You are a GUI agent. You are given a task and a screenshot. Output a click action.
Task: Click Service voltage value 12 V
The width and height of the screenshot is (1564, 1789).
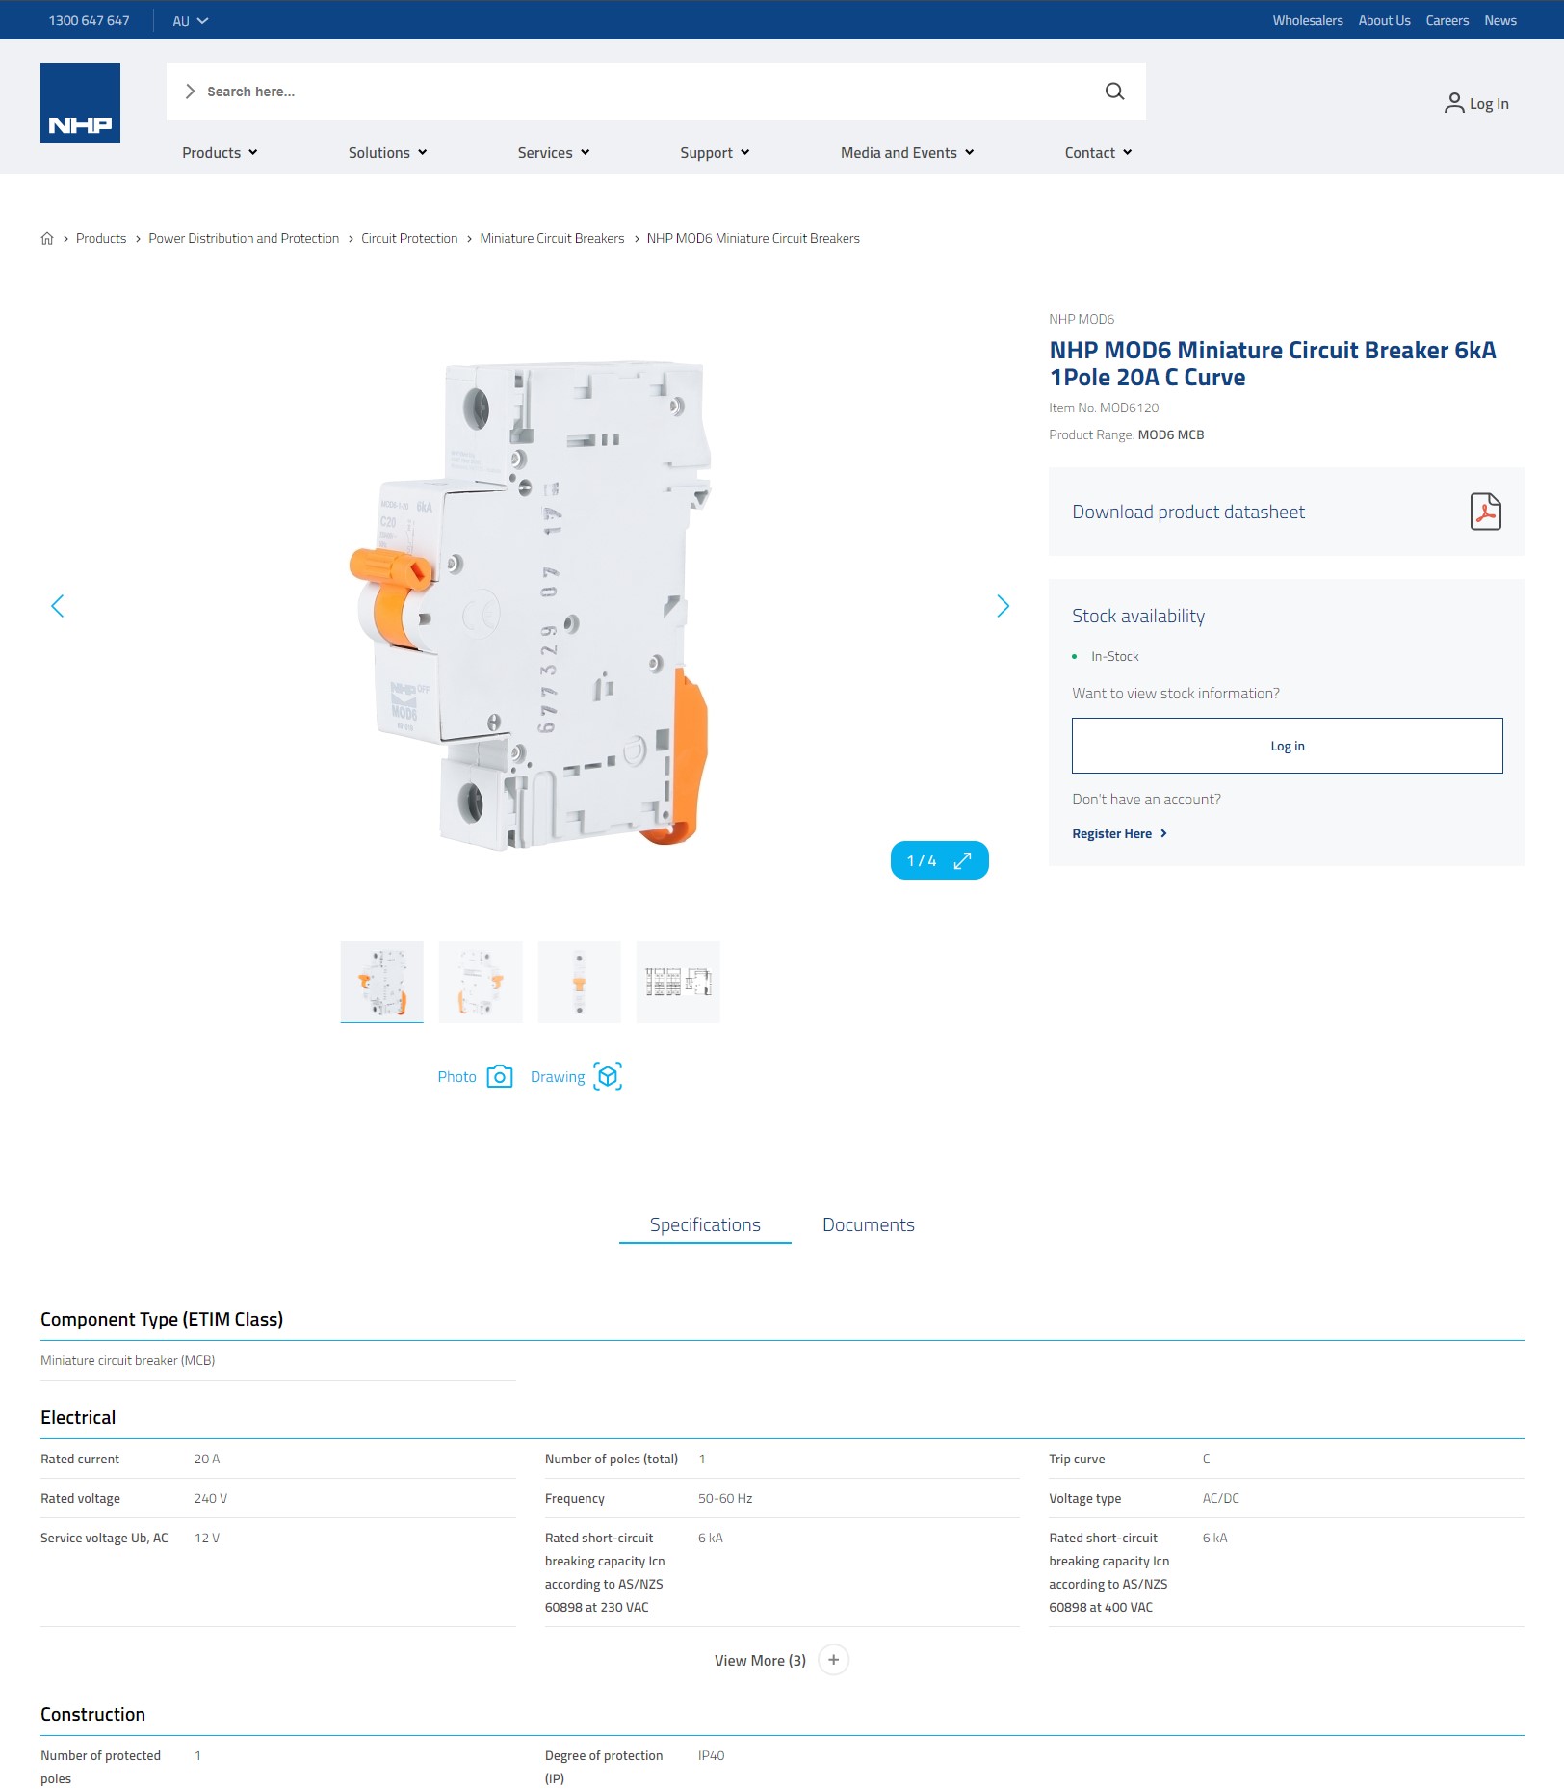[207, 1538]
